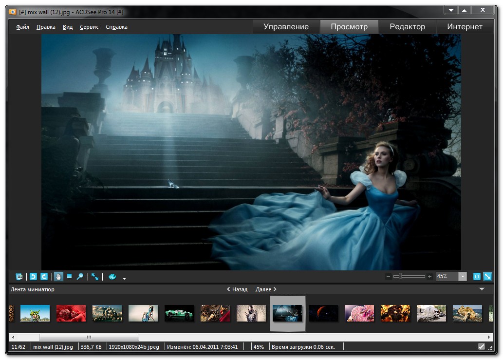Toggle fit image to window
The width and height of the screenshot is (503, 360).
487,276
